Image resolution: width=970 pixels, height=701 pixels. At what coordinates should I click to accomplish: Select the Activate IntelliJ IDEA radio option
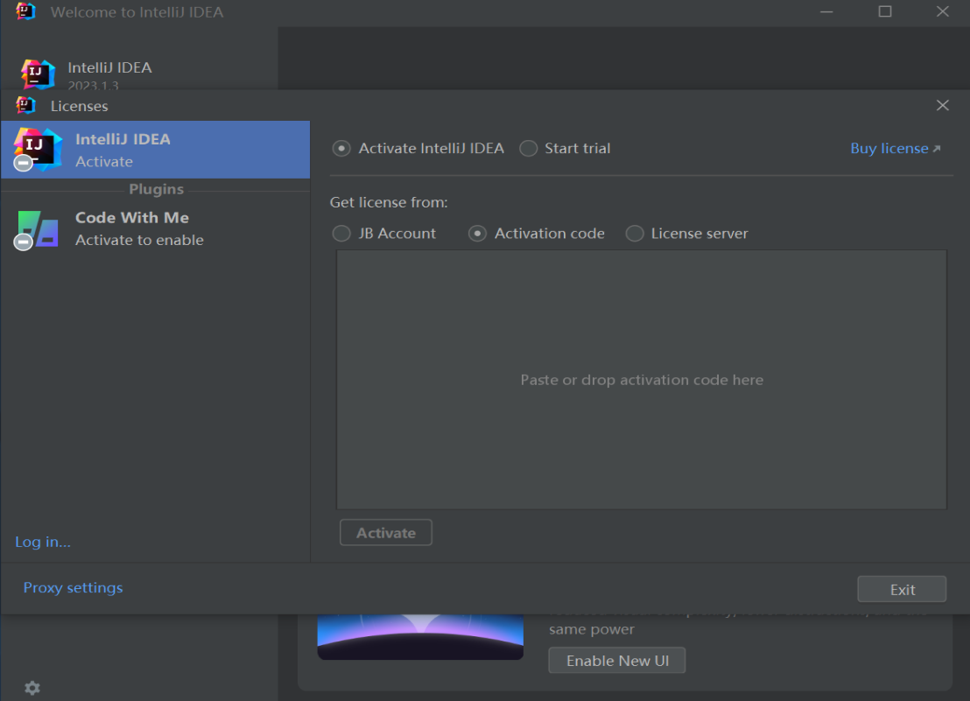(341, 149)
